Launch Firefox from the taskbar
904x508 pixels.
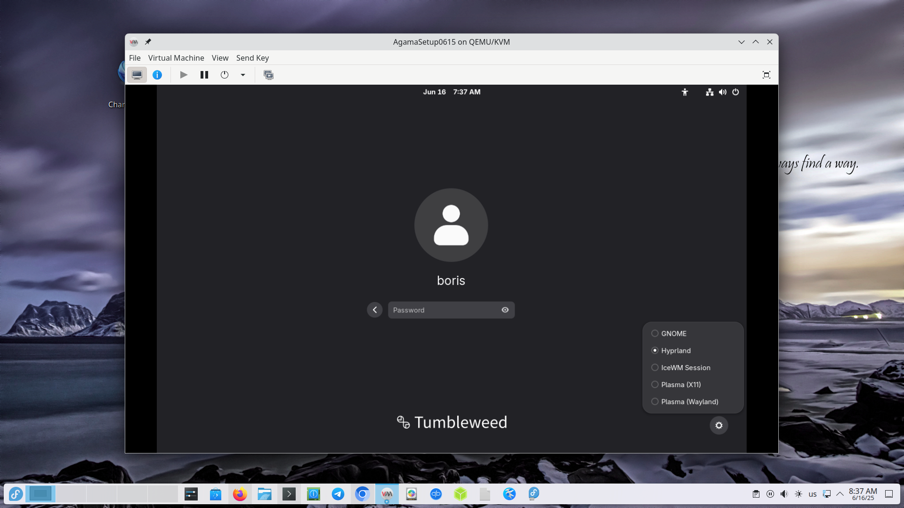[240, 494]
